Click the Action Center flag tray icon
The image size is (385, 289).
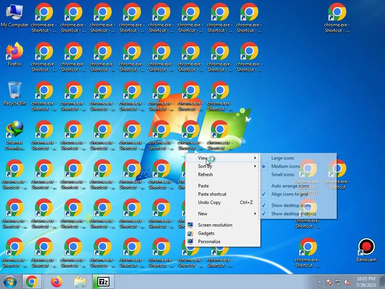pyautogui.click(x=329, y=282)
